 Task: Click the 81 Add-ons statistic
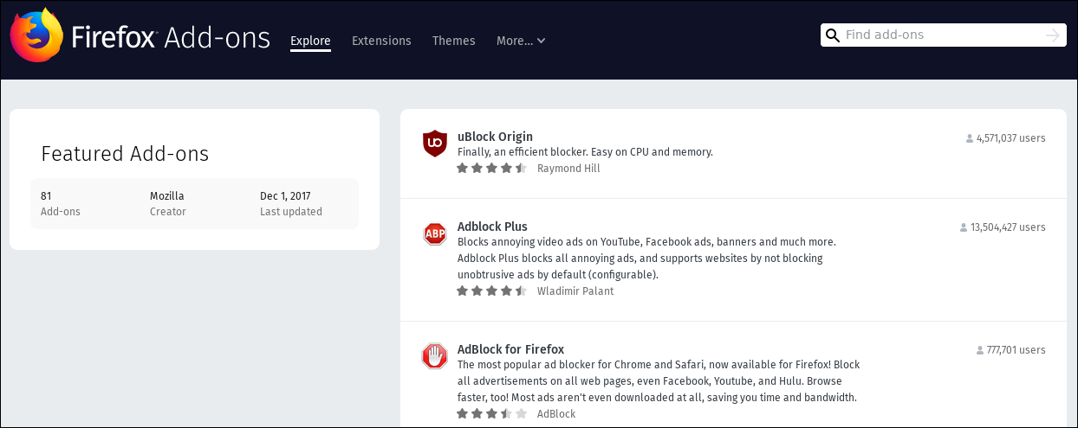[x=61, y=204]
